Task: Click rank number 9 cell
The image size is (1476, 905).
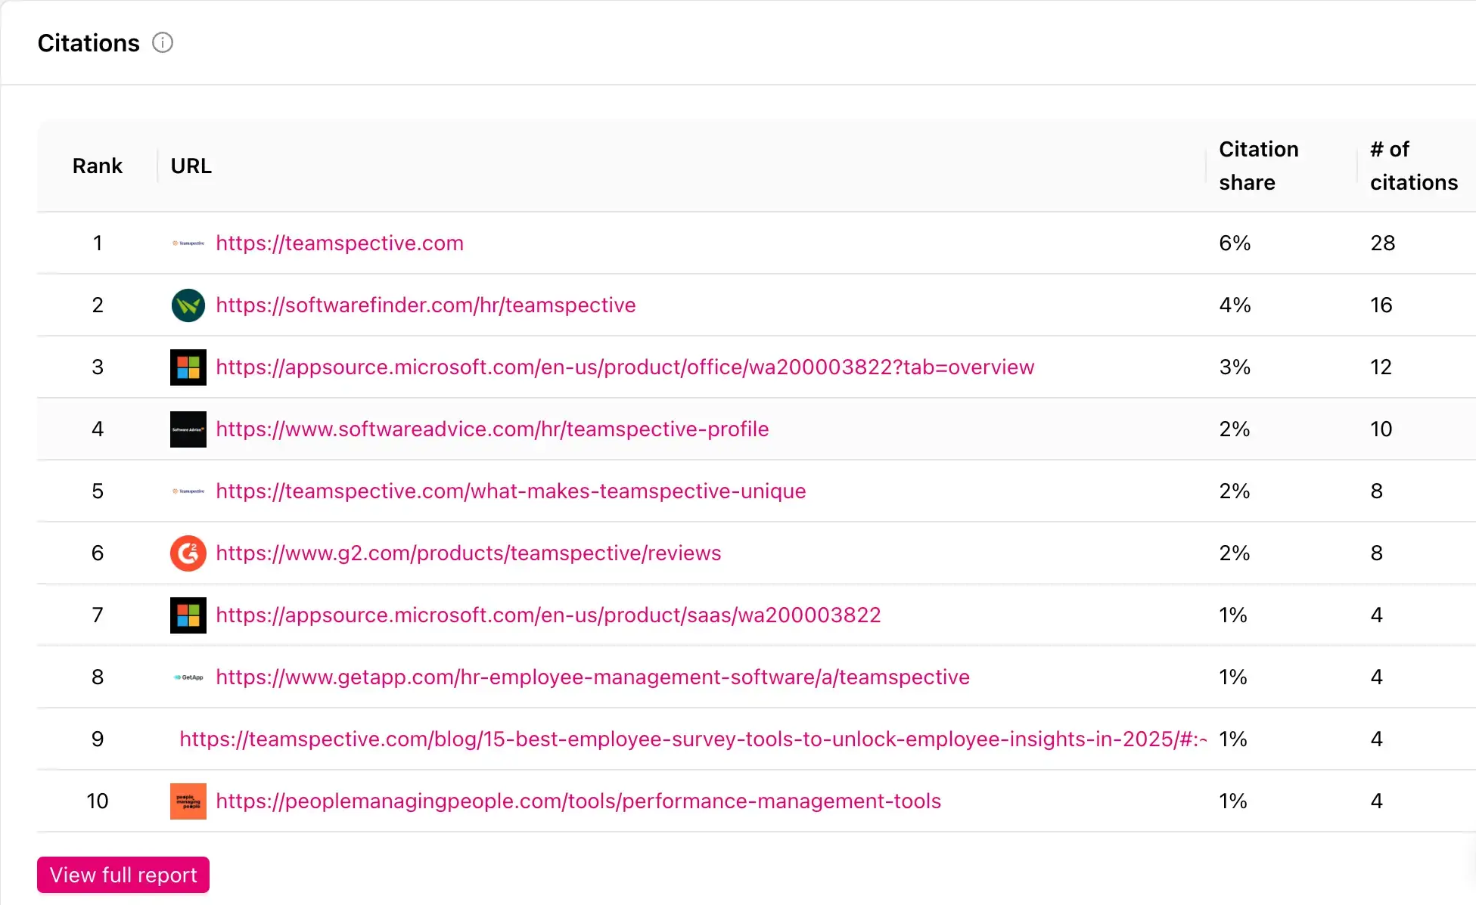Action: click(x=98, y=739)
